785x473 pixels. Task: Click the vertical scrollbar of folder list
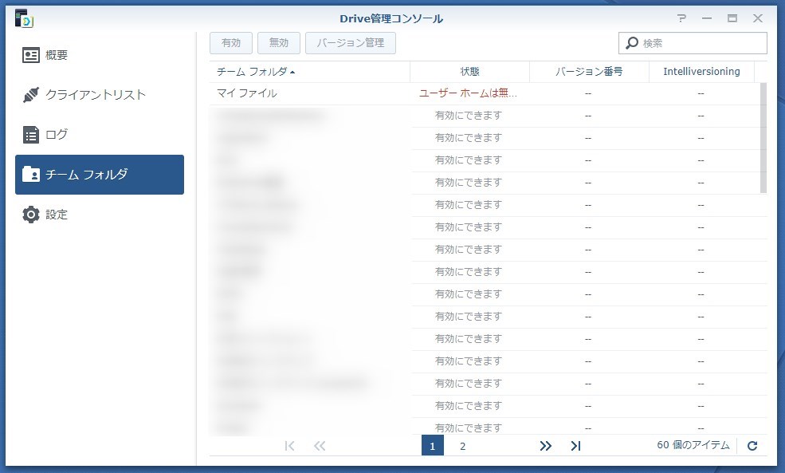[763, 138]
